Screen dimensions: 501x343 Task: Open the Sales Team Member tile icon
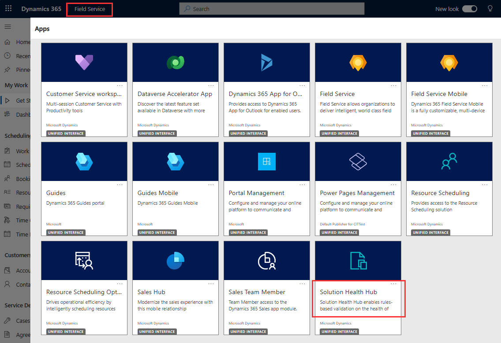tap(267, 261)
